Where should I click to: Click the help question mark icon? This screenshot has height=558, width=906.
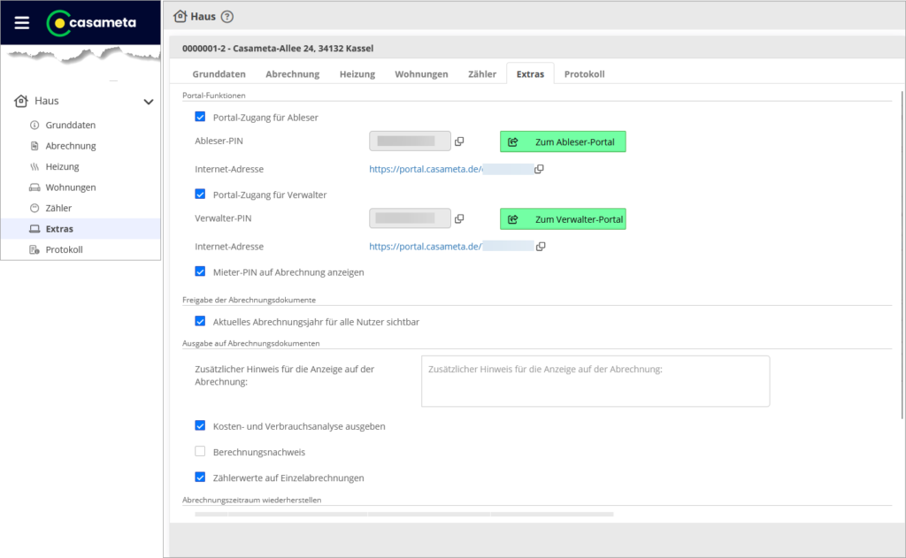point(227,16)
